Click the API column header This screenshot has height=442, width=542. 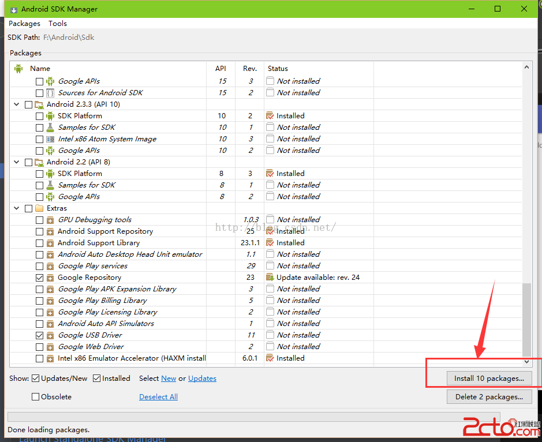220,69
